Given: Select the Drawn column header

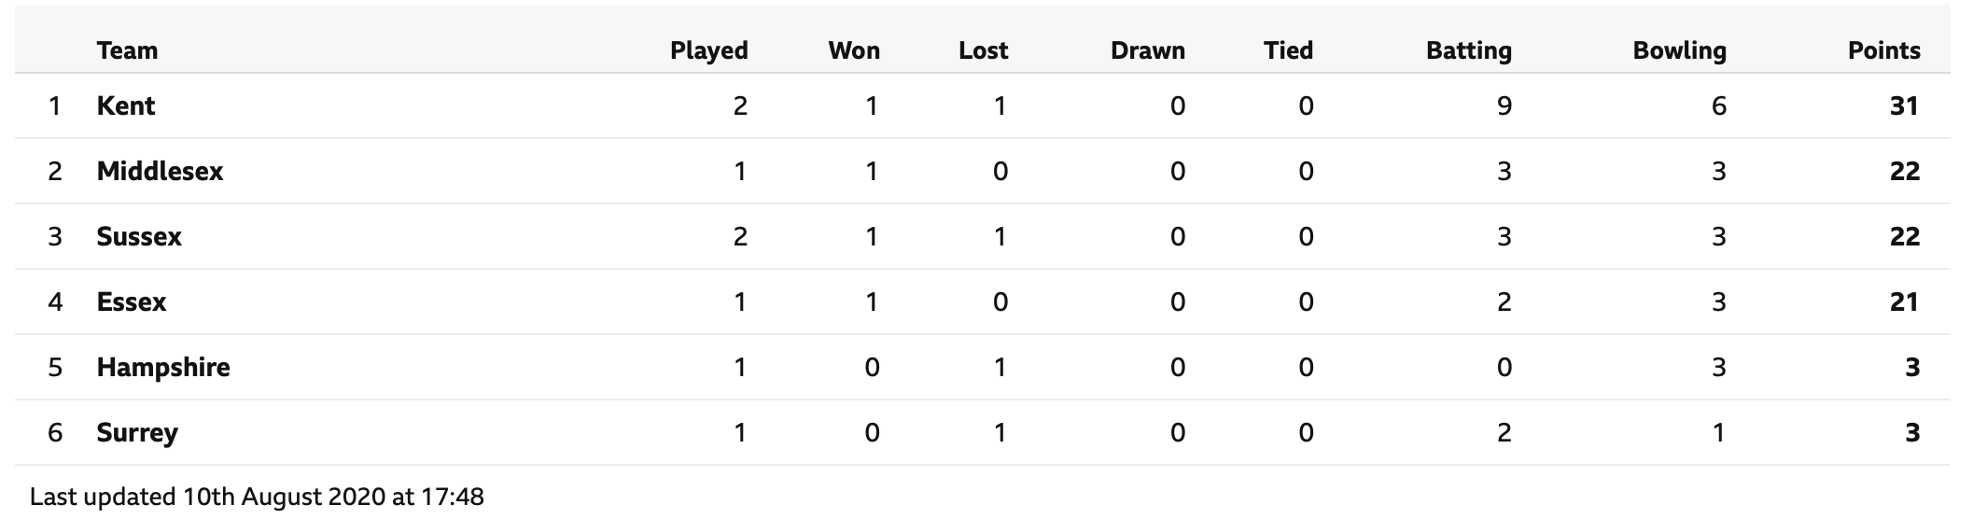Looking at the screenshot, I should point(1148,50).
